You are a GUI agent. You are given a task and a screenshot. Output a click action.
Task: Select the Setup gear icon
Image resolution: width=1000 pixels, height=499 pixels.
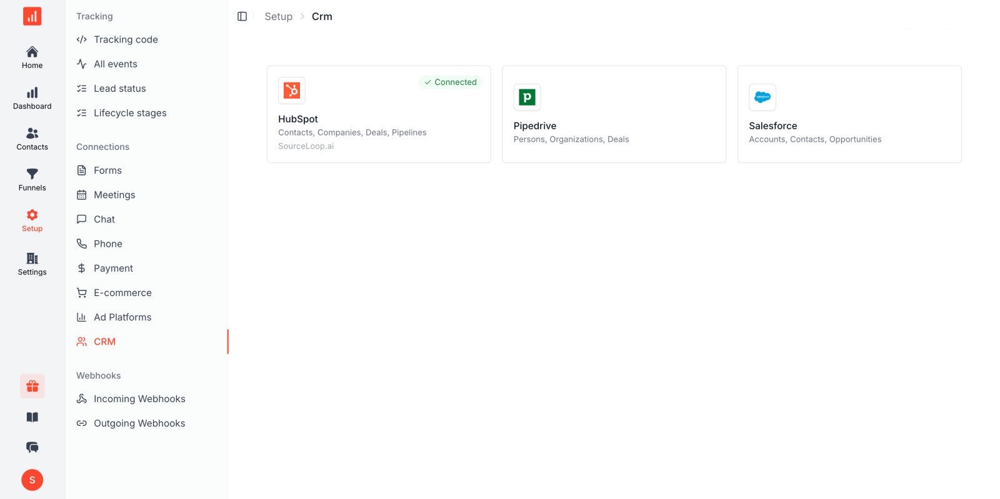[x=32, y=215]
